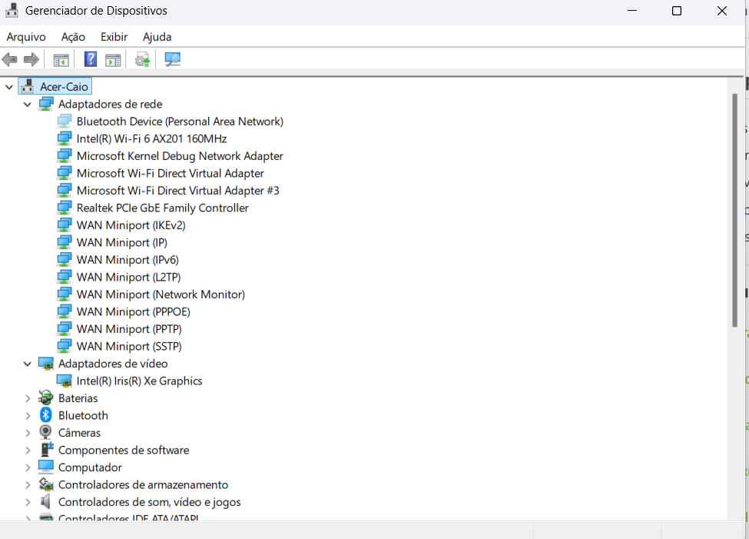Open the Exibir menu
This screenshot has height=539, width=749.
114,37
